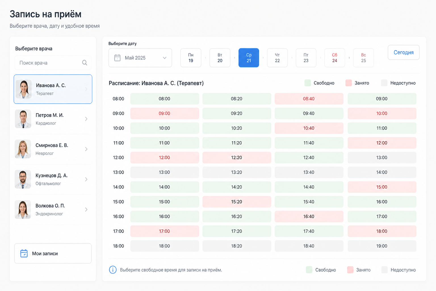This screenshot has width=436, height=291.
Task: Select doctor photo of Петров М. И.
Action: coord(23,119)
